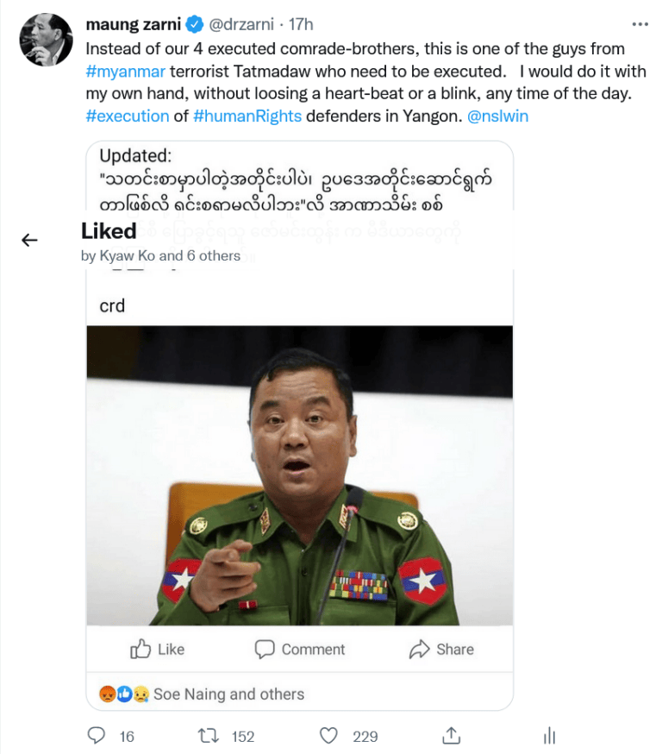Like the tweet with the heart icon
This screenshot has width=662, height=754.
(x=328, y=736)
